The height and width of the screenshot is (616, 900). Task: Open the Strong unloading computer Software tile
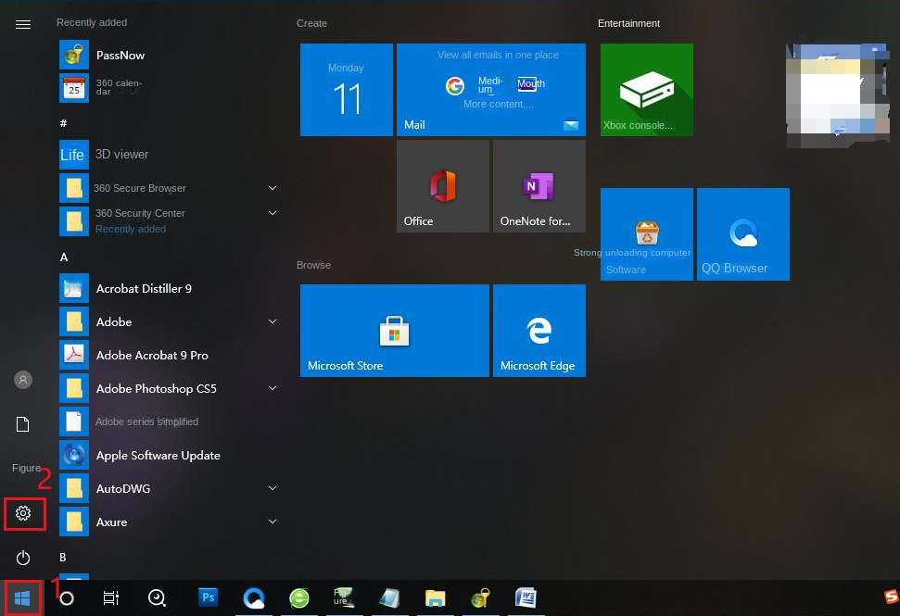pos(646,234)
